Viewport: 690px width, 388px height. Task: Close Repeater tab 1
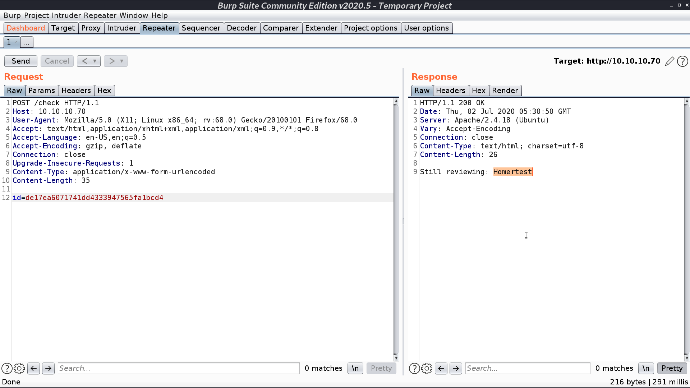15,42
